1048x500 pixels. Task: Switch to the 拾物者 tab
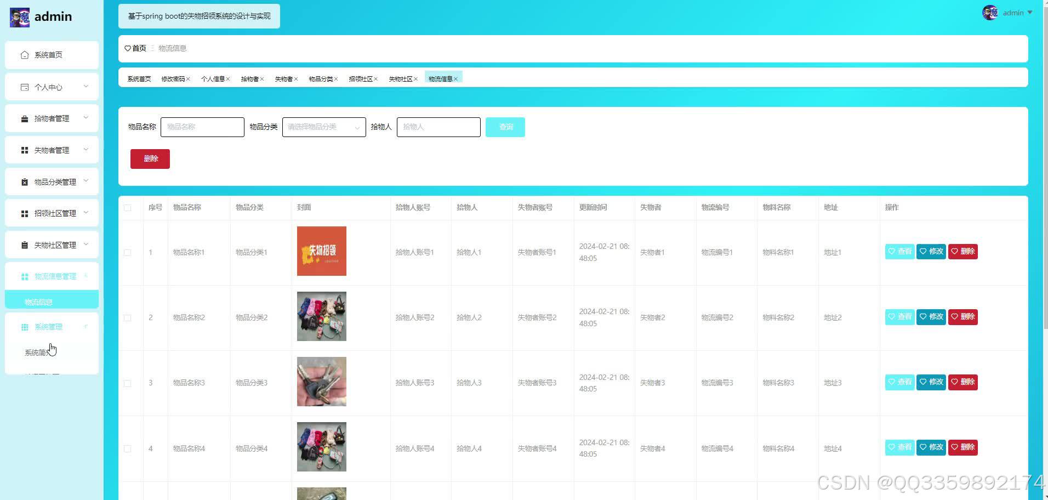(249, 79)
